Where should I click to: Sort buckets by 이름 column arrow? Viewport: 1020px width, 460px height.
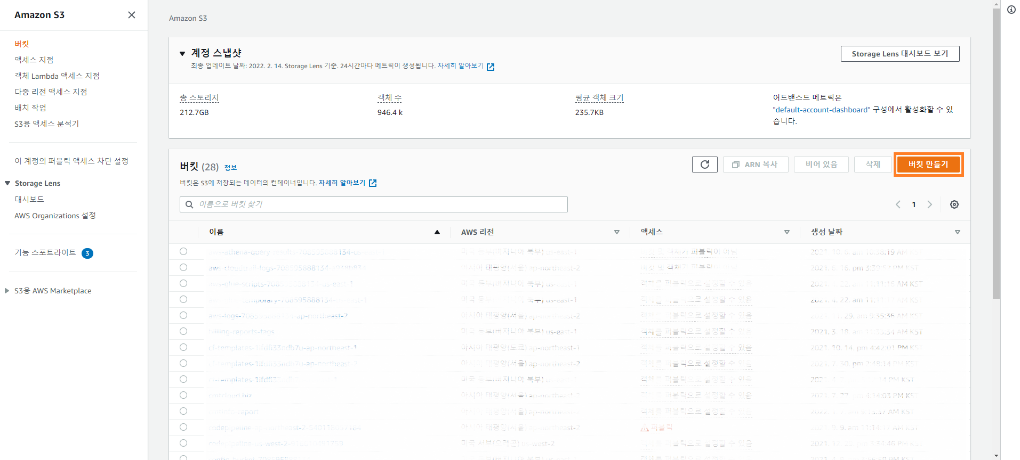click(x=437, y=232)
